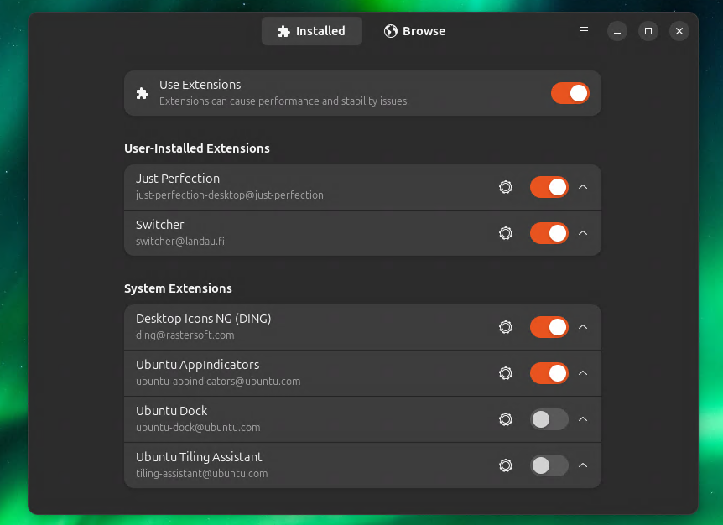Close the Extensions window
Image resolution: width=723 pixels, height=525 pixels.
pyautogui.click(x=679, y=31)
